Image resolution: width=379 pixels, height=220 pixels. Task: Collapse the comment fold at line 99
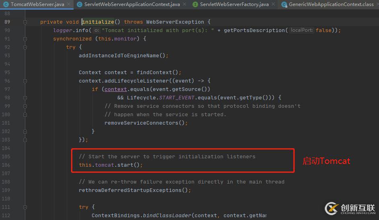pos(25,106)
